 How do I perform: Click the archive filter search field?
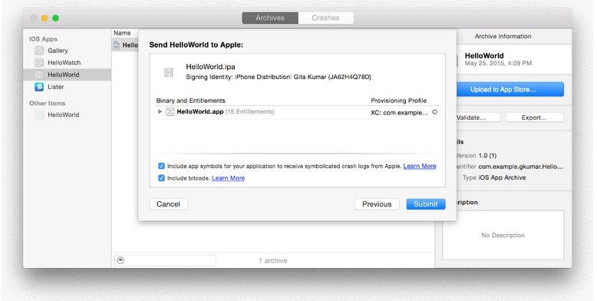point(165,260)
